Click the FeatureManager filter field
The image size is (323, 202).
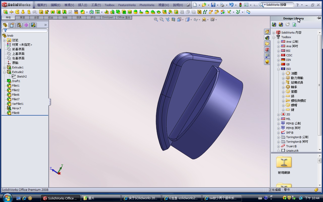coord(24,30)
